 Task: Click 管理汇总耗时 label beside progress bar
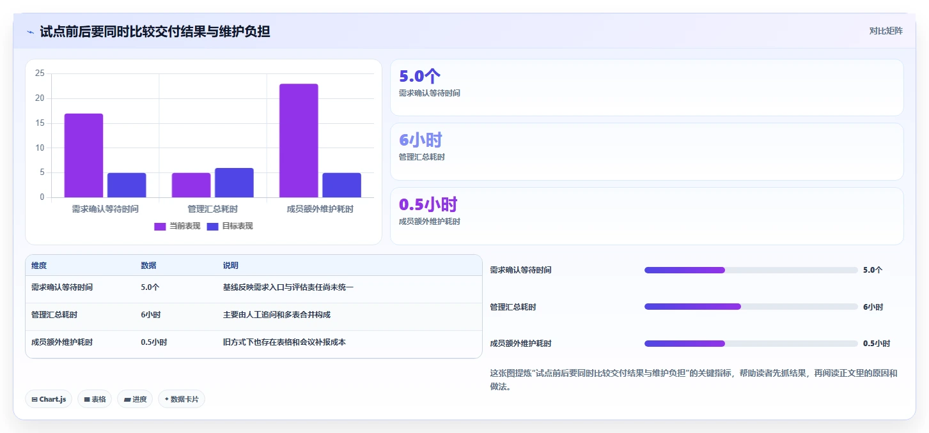[x=513, y=307]
